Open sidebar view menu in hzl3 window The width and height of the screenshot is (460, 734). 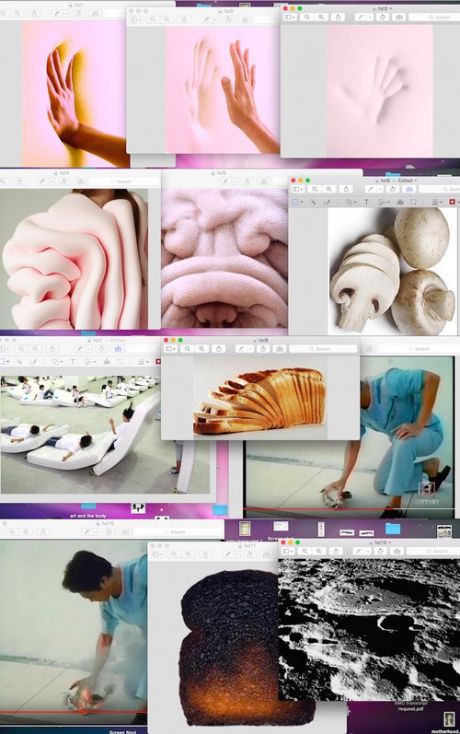click(x=290, y=17)
